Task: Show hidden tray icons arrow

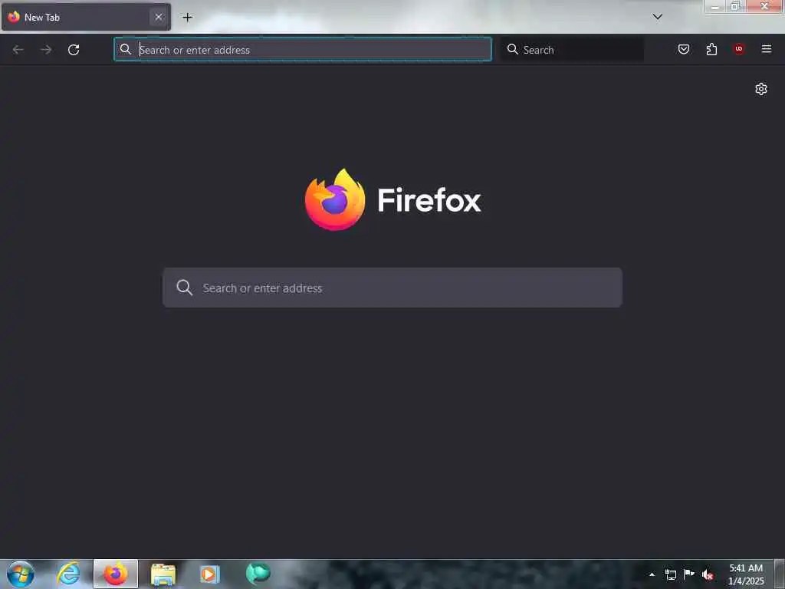Action: [652, 574]
